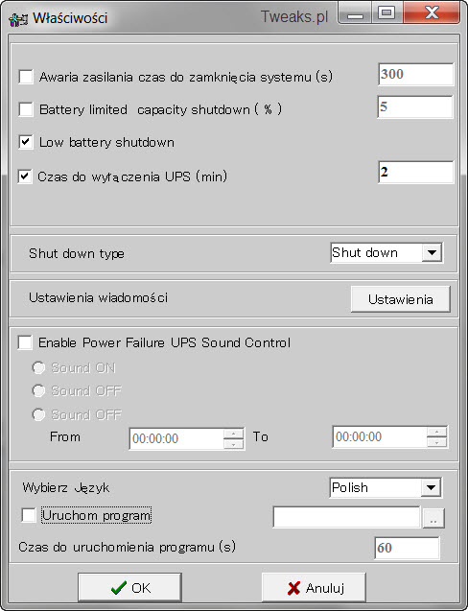Enable Power Failure UPS Sound Control
Screen dimensions: 468x611
pos(25,343)
